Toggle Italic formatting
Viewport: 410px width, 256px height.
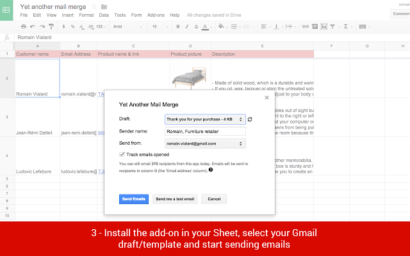tap(187, 26)
